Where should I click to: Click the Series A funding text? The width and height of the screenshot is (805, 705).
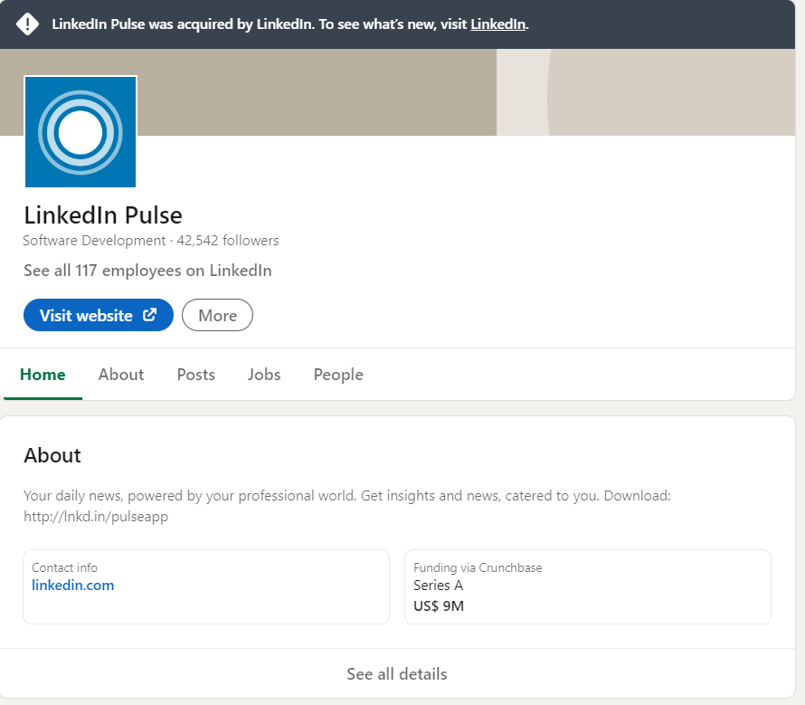click(x=439, y=586)
